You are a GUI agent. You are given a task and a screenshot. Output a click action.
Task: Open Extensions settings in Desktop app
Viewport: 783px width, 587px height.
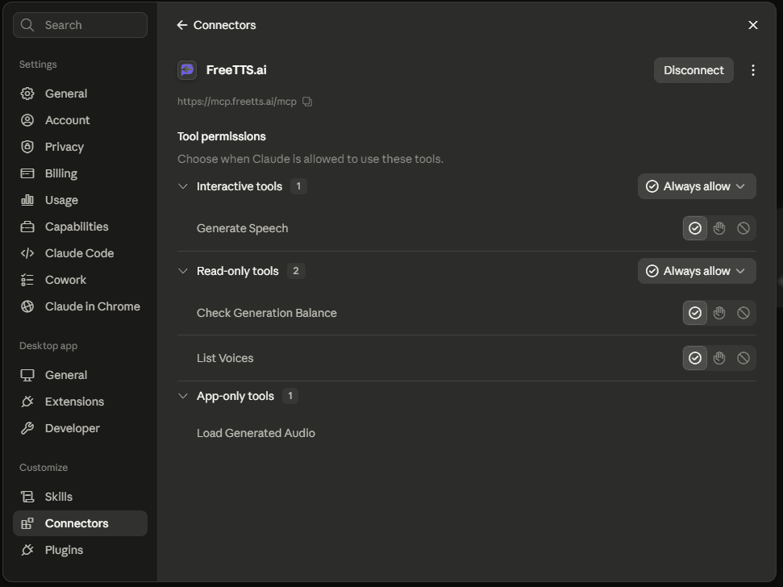pyautogui.click(x=80, y=402)
